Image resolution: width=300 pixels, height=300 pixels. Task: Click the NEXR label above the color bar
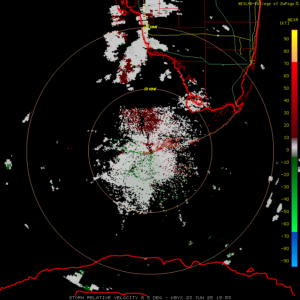coord(293,20)
